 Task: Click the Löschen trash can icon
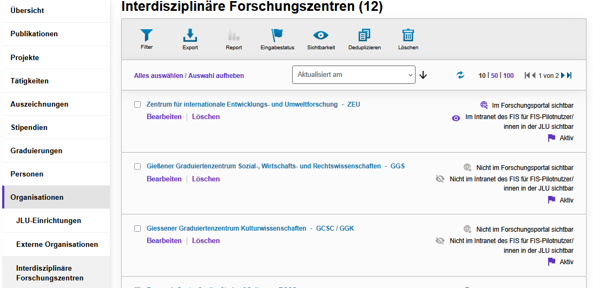tap(408, 35)
